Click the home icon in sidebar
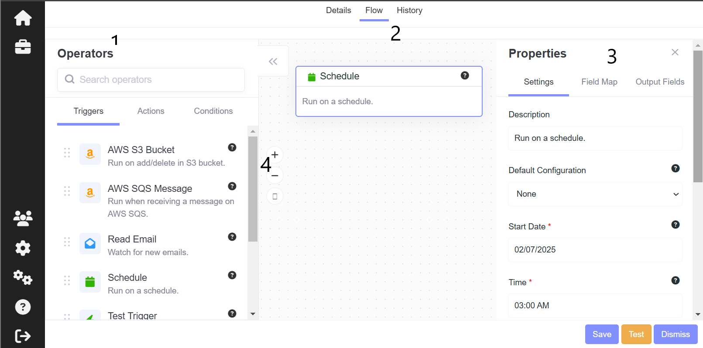This screenshot has height=348, width=703. click(23, 18)
